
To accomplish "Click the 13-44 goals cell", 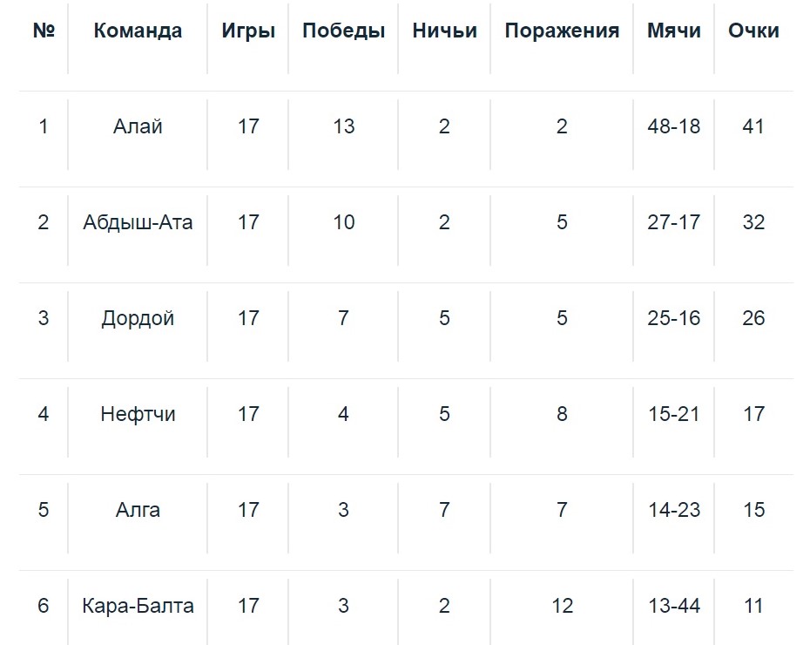I will coord(673,606).
